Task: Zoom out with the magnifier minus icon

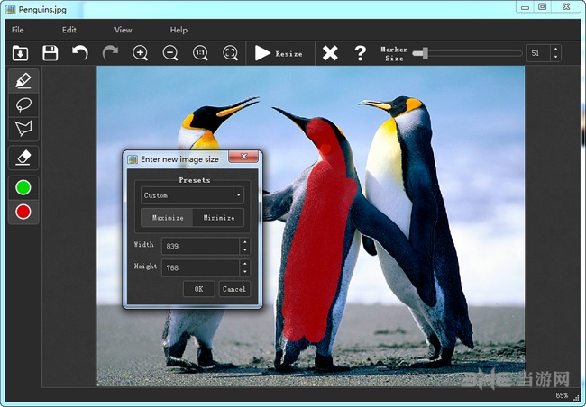Action: point(170,54)
